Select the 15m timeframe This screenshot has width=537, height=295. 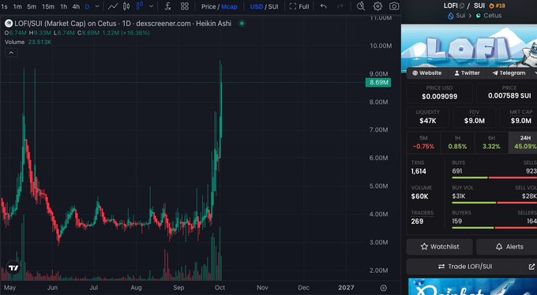tap(48, 6)
